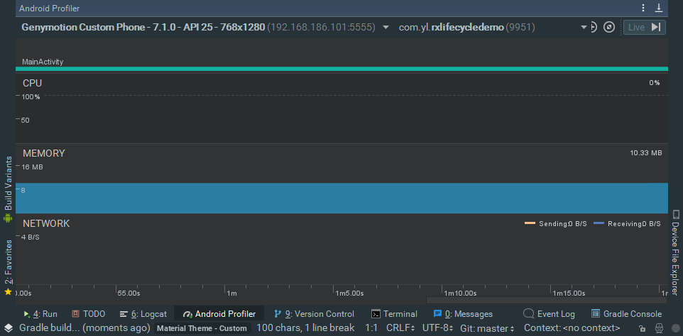Click the Gradle build status message
This screenshot has height=336, width=683.
(85, 327)
